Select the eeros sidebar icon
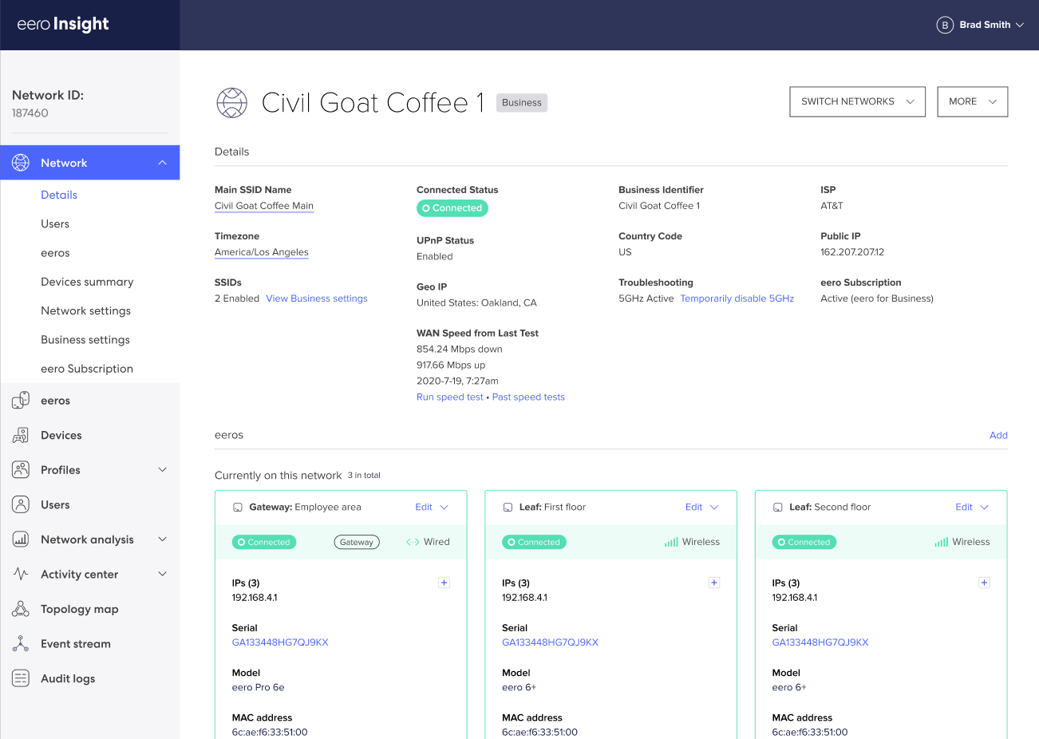This screenshot has width=1039, height=739. 20,400
